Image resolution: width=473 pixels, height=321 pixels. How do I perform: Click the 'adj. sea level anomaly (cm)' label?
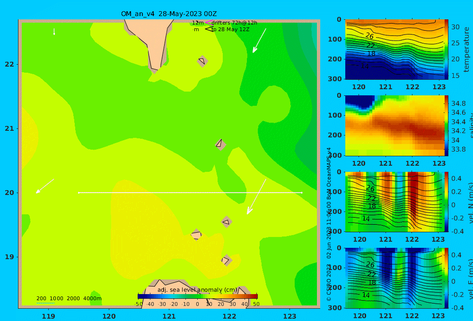coord(197,290)
